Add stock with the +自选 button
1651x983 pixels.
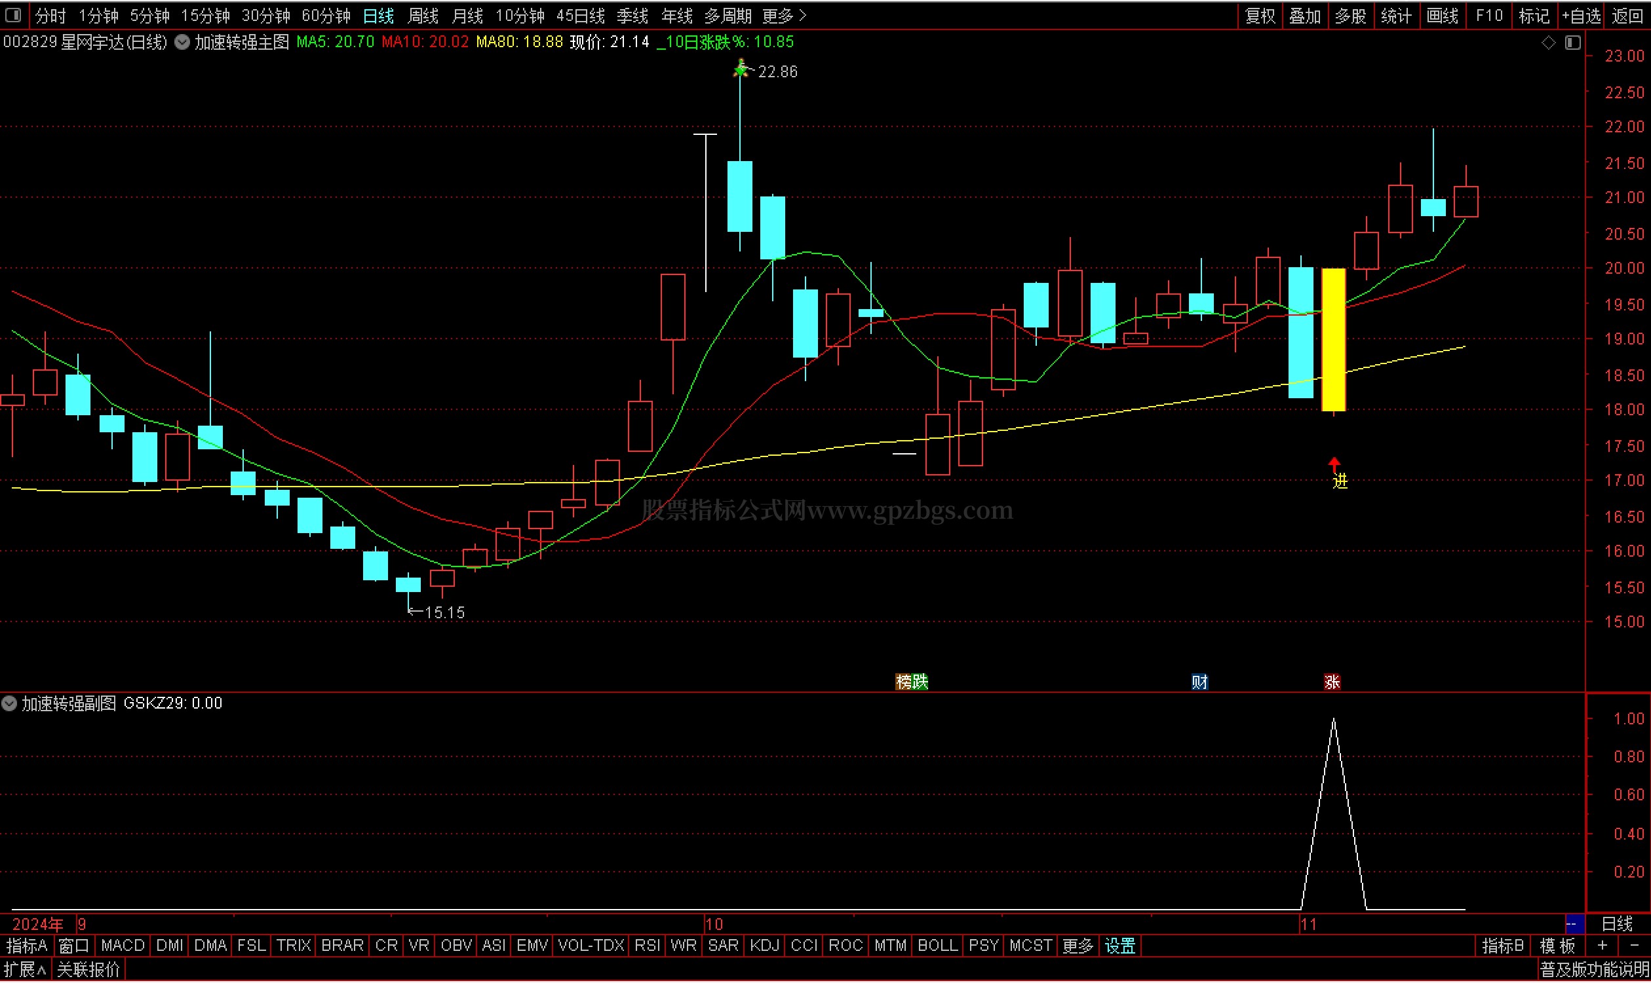tap(1581, 15)
